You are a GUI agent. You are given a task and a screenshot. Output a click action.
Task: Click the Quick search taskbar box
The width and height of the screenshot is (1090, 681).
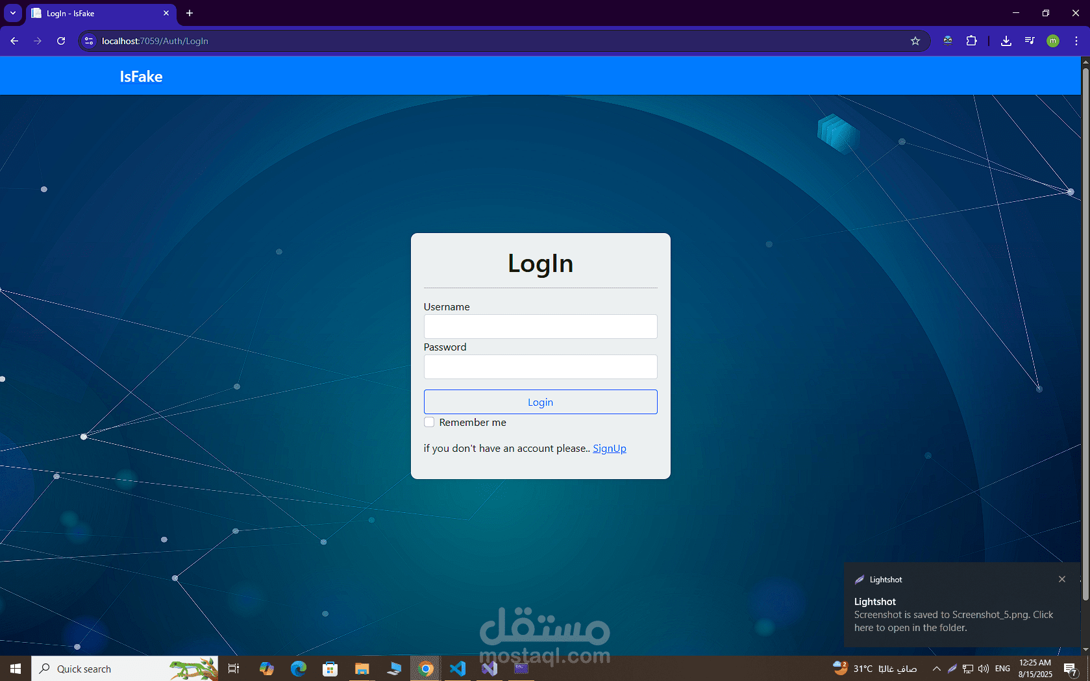pyautogui.click(x=125, y=669)
